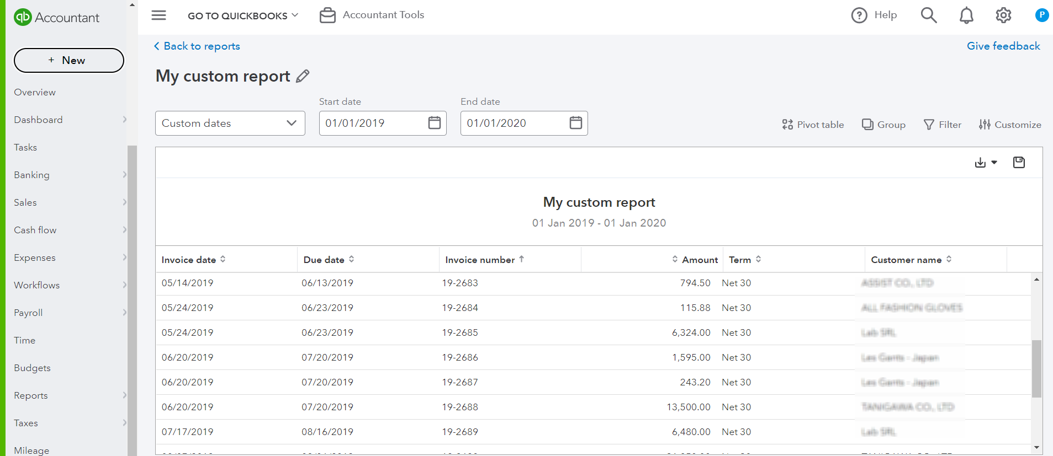Screen dimensions: 1053x456
Task: Open End date calendar picker
Action: click(576, 123)
